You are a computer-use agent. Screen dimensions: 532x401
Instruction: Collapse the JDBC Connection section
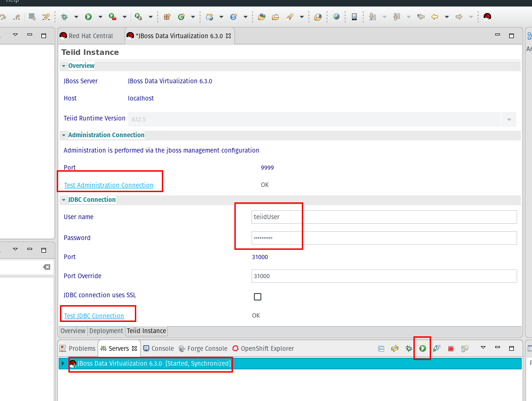click(63, 200)
